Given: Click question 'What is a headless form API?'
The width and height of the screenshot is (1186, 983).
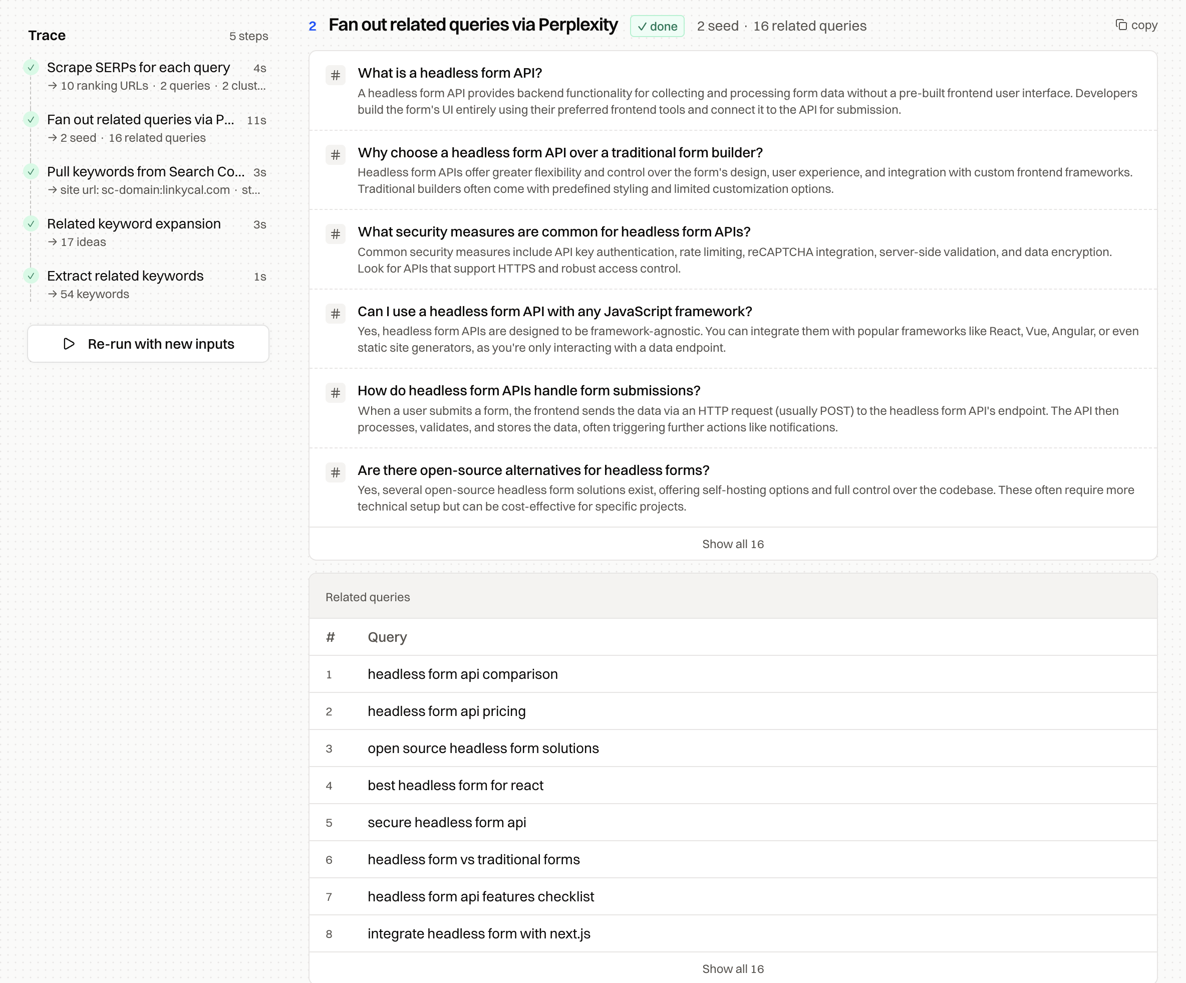Looking at the screenshot, I should (x=450, y=73).
